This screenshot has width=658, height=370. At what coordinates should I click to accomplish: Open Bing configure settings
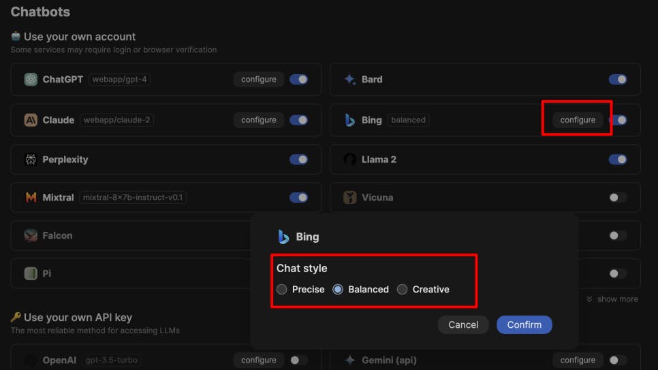[x=578, y=120]
